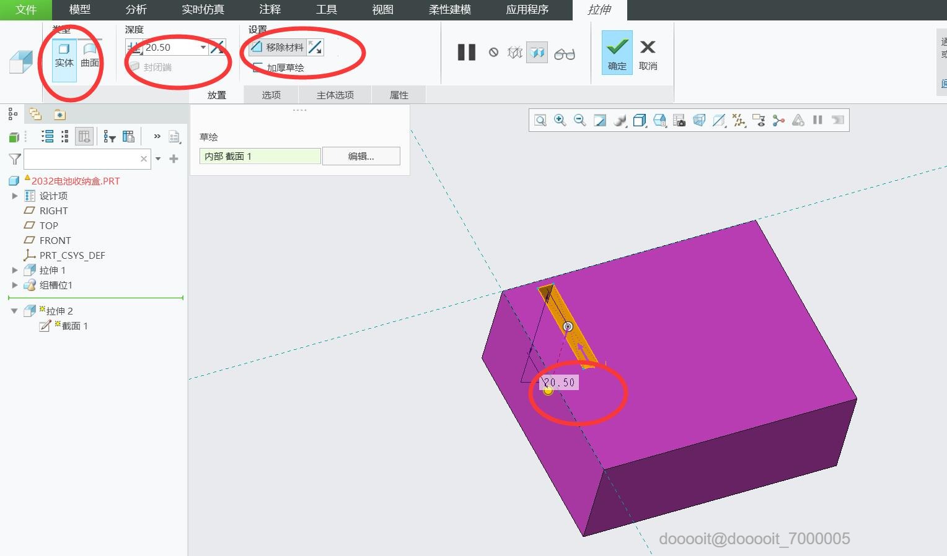Toggle 加厚草绘 thicken sketch option
The image size is (947, 556).
tap(278, 67)
